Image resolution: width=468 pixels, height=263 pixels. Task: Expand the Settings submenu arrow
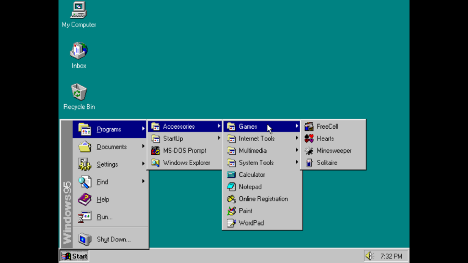[x=143, y=164]
